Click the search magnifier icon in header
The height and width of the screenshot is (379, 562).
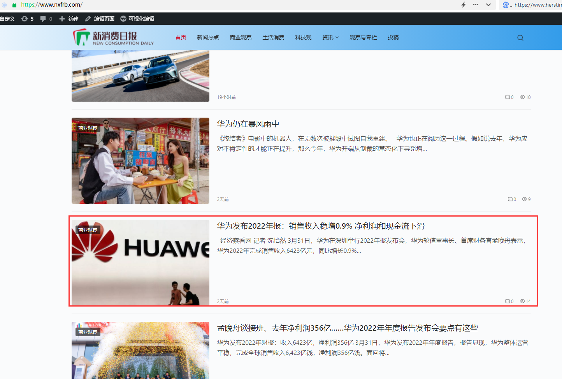pos(520,38)
